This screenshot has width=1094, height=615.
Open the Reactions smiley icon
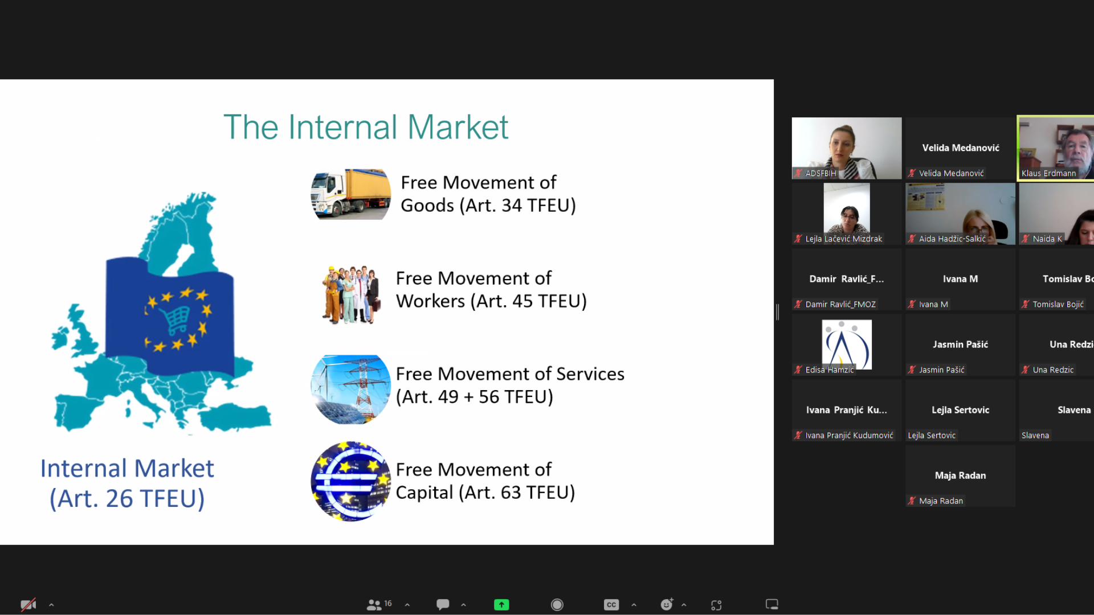click(x=667, y=604)
